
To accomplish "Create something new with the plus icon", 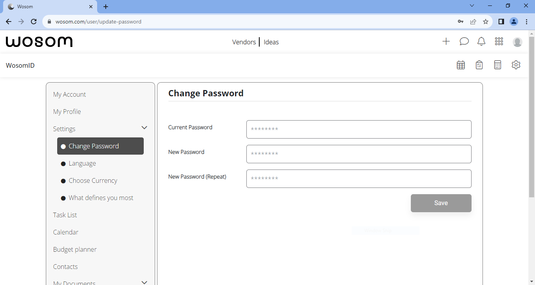I will point(446,41).
